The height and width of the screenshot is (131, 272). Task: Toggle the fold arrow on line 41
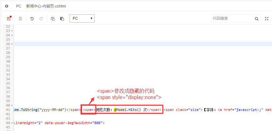click(12, 110)
